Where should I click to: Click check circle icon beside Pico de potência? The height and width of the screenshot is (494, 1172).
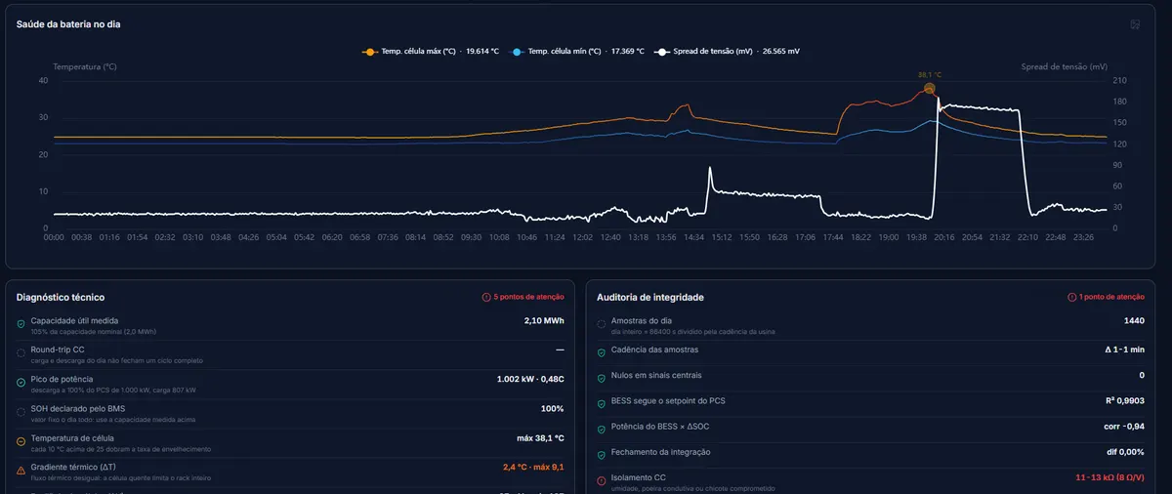[21, 383]
